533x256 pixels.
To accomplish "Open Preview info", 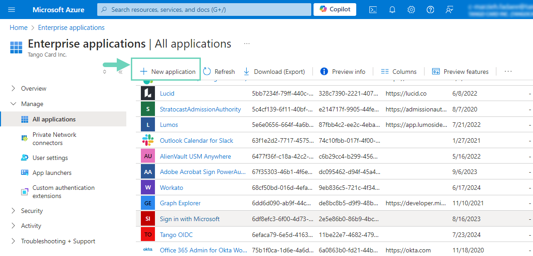I will [x=343, y=72].
